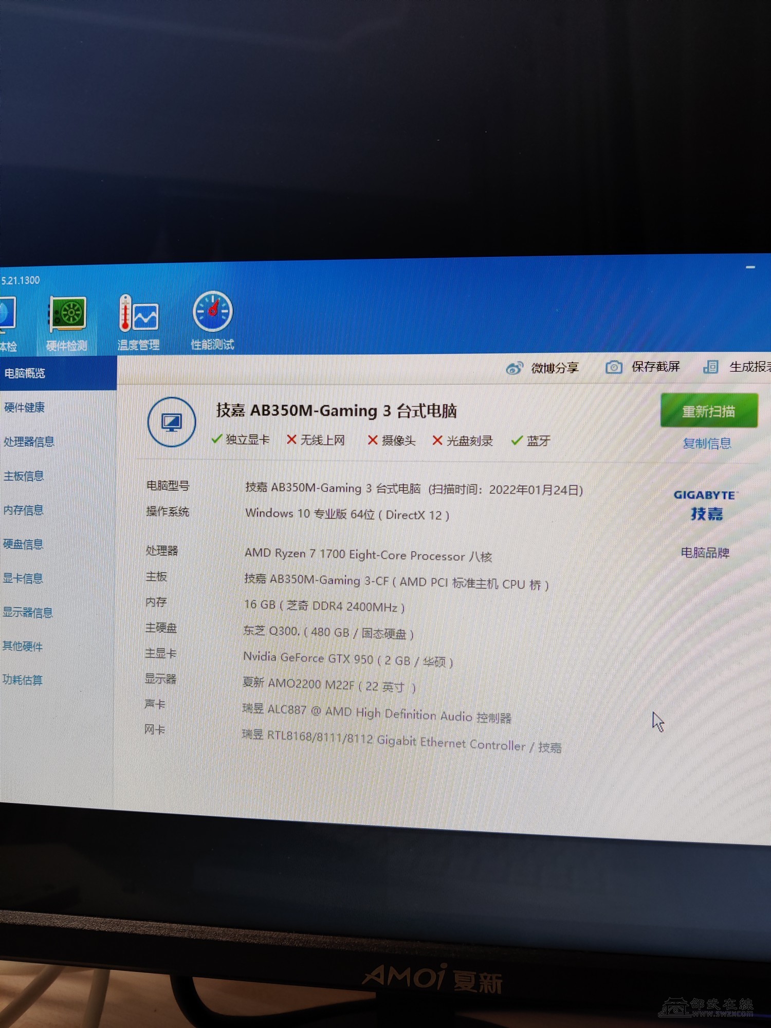Viewport: 771px width, 1028px height.
Task: Open 处理器信息 sidebar entry
Action: pyautogui.click(x=29, y=442)
